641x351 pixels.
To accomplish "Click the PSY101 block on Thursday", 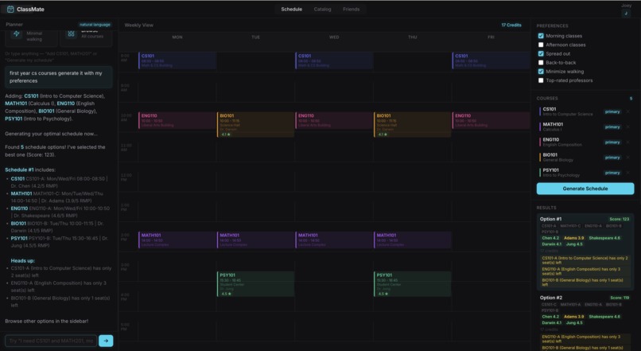I will click(x=413, y=284).
